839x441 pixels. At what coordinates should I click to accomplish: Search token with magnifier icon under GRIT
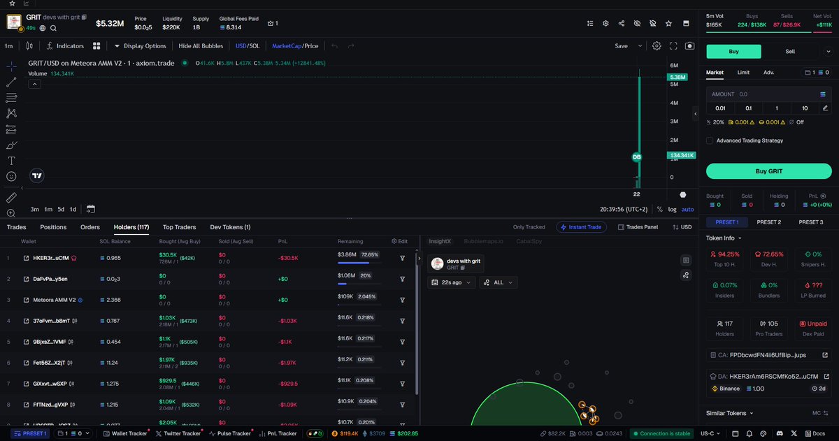[x=53, y=28]
